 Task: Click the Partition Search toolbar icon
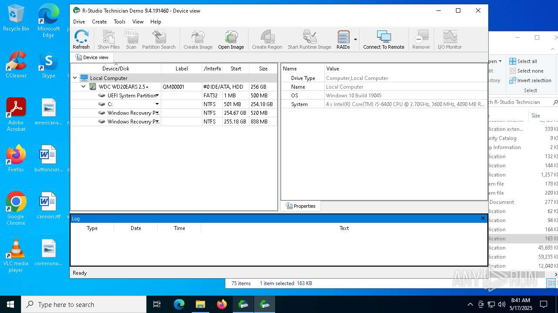pos(159,40)
